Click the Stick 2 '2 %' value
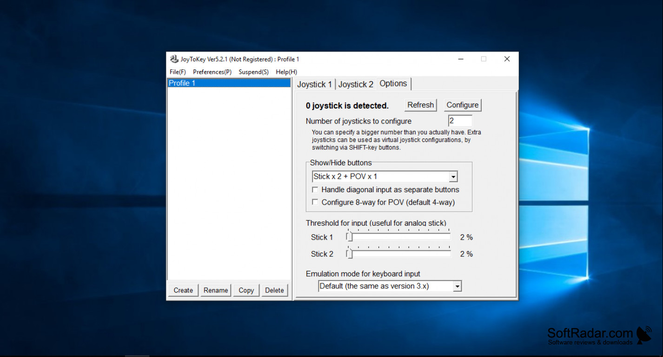This screenshot has height=357, width=663. point(466,254)
